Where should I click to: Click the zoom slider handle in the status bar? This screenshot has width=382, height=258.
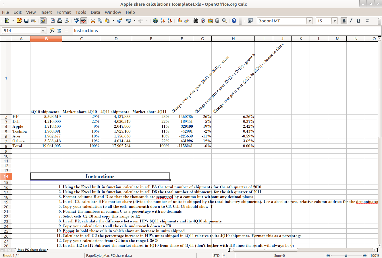[x=346, y=255]
